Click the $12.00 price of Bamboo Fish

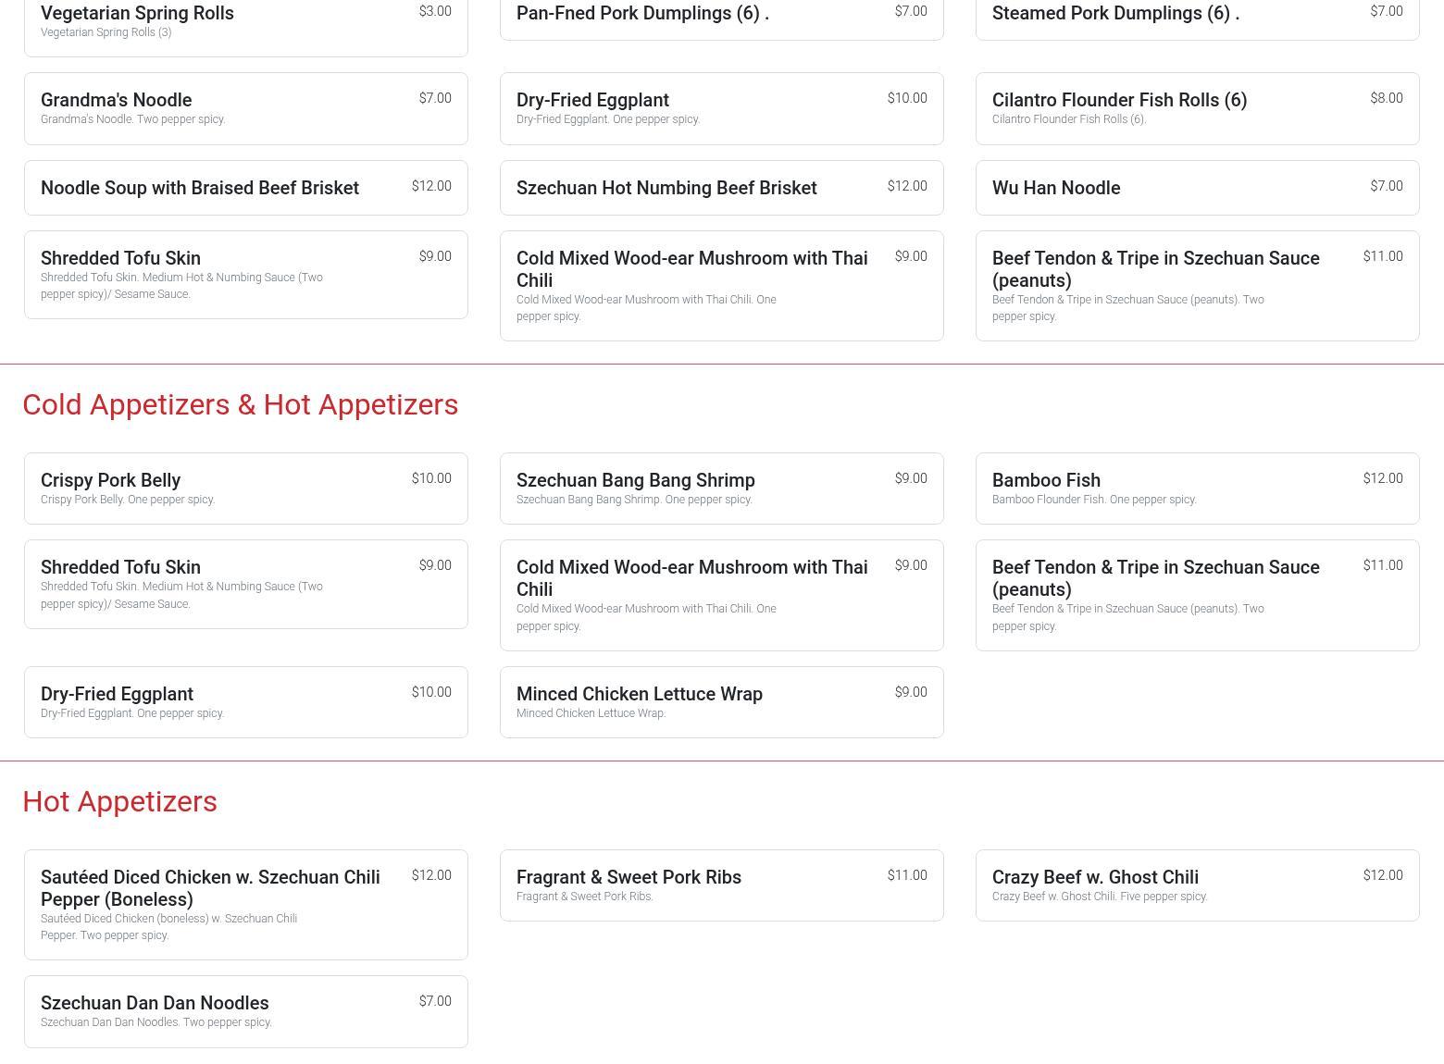point(1383,478)
